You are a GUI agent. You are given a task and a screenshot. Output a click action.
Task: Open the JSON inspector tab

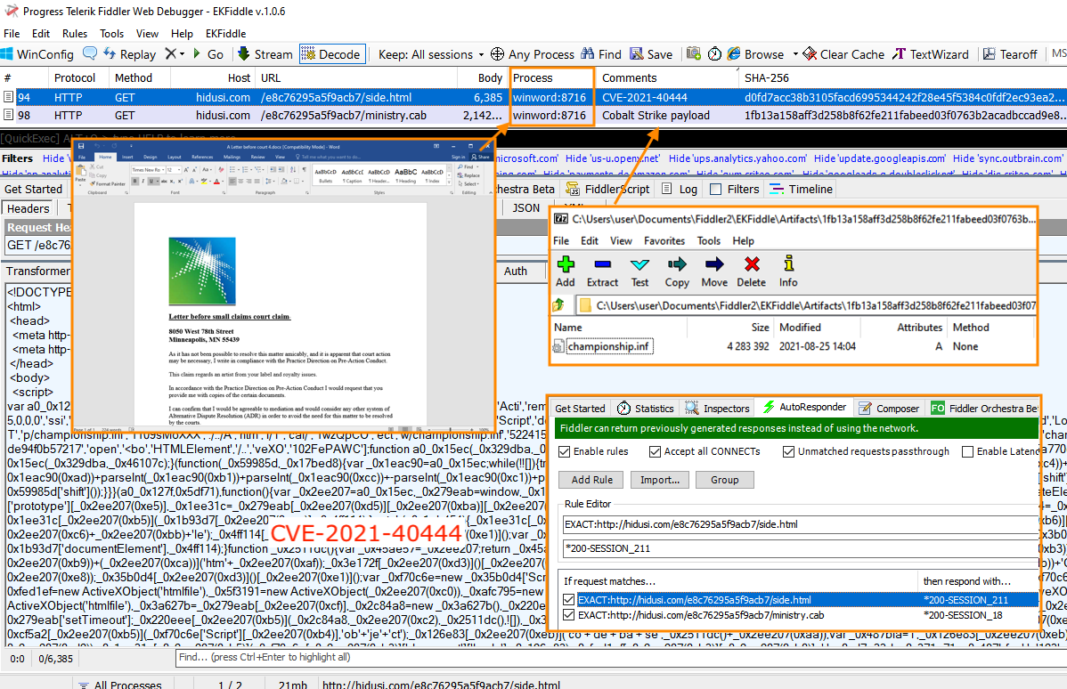[526, 208]
